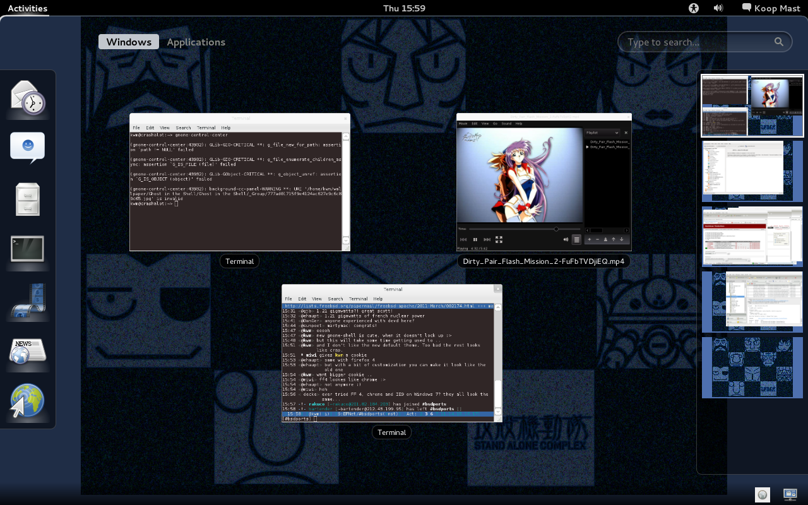
Task: Pause playback in the video player window
Action: [475, 239]
